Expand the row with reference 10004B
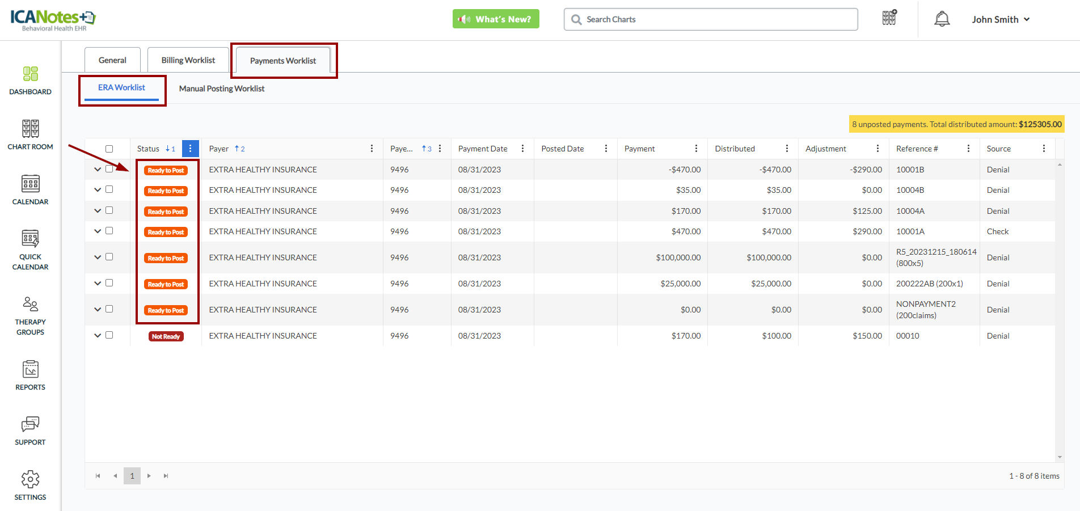Image resolution: width=1080 pixels, height=511 pixels. coord(98,190)
